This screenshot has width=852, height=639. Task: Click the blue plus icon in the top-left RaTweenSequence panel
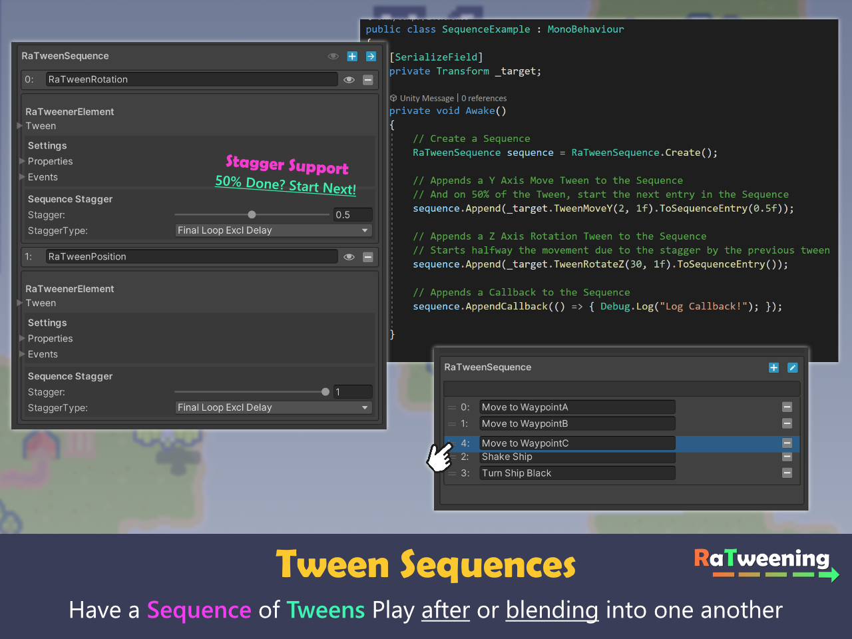click(352, 57)
